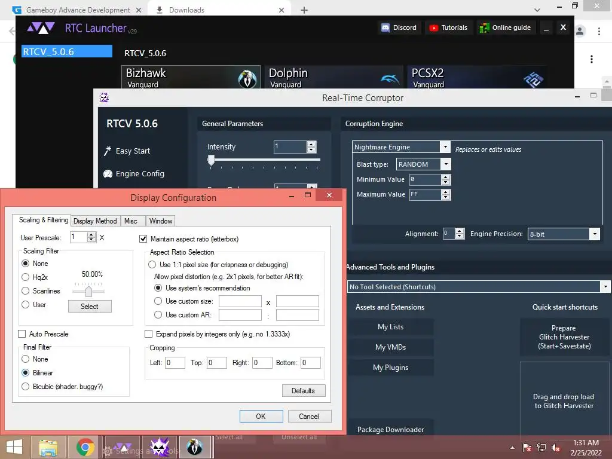Image resolution: width=612 pixels, height=459 pixels.
Task: Open Chrome from the taskbar
Action: (x=85, y=447)
